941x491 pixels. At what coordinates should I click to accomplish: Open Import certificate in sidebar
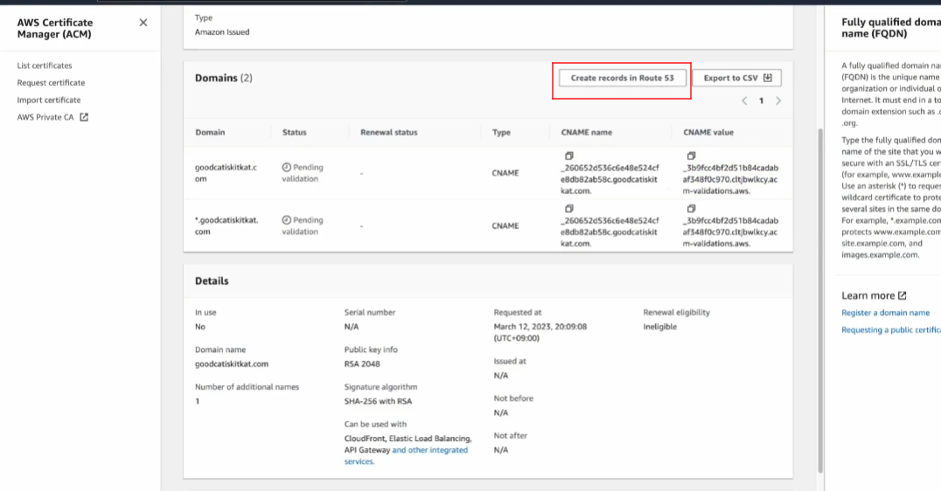tap(49, 100)
